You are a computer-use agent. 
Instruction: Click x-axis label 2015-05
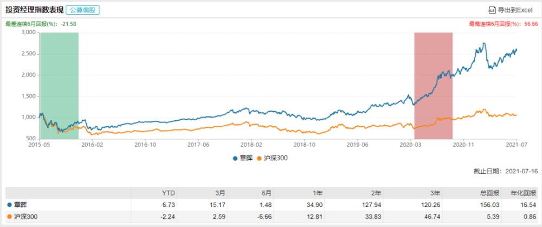coord(40,144)
